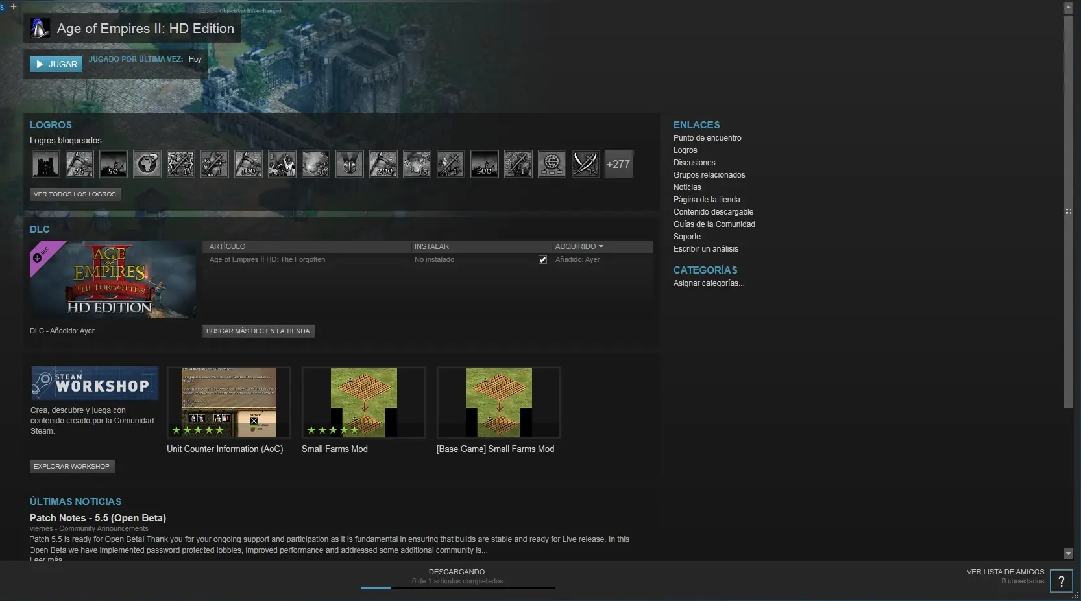Open the Patch Notes - 5.5 (Open Beta) headline
Screen dimensions: 1081x601
click(x=98, y=518)
